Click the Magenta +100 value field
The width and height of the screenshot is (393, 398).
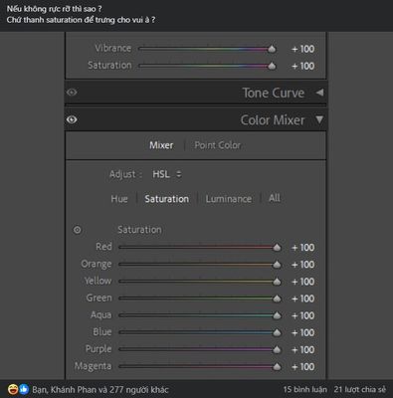[302, 367]
